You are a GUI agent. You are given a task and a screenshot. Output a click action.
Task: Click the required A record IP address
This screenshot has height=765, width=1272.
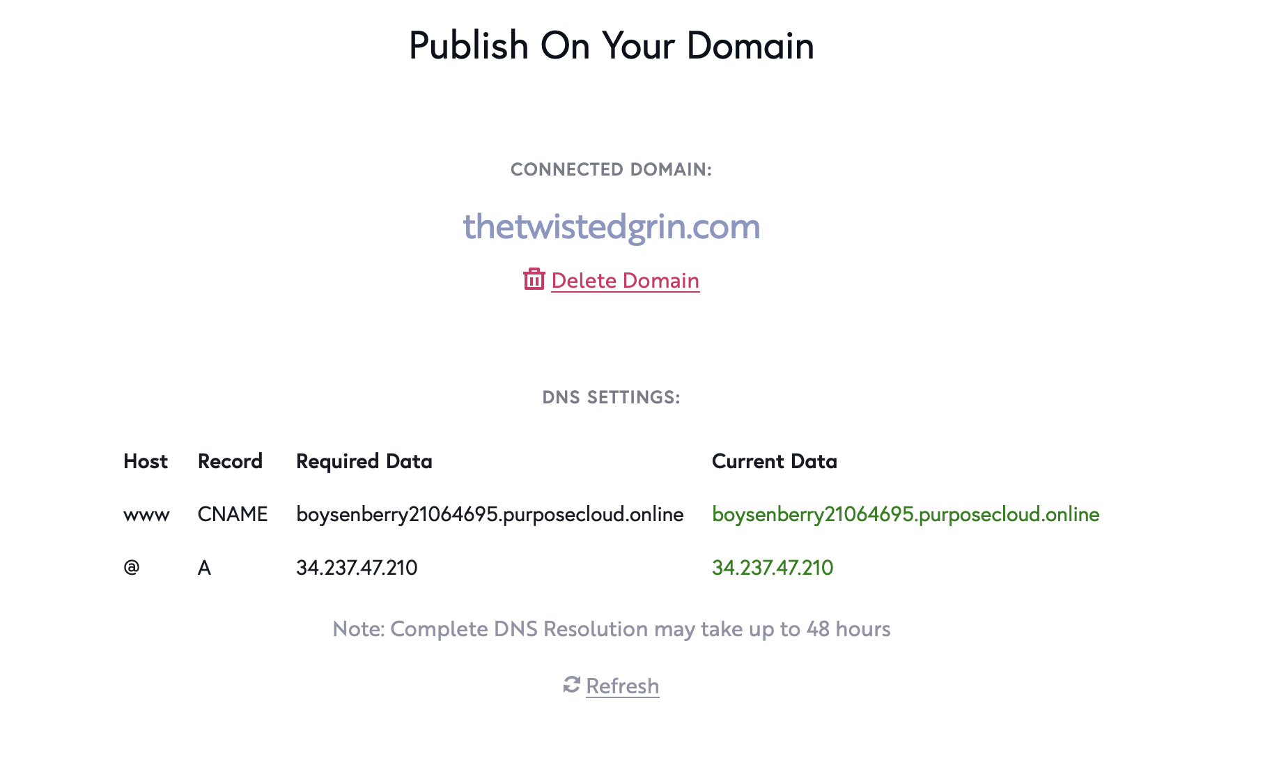pos(357,567)
